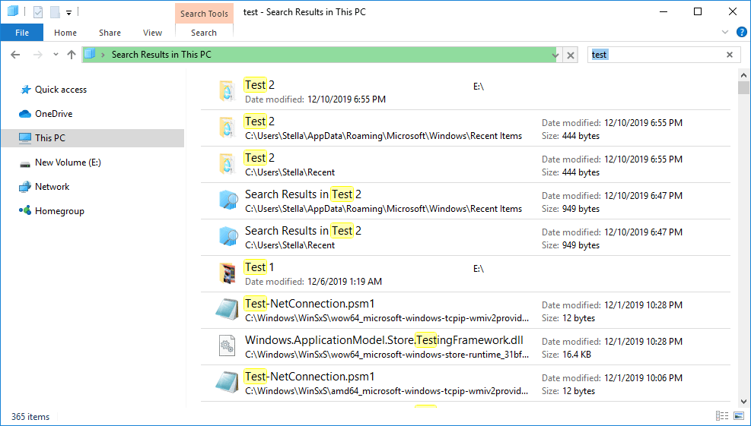
Task: Click the address bar chevron before Search Results
Action: pos(103,55)
